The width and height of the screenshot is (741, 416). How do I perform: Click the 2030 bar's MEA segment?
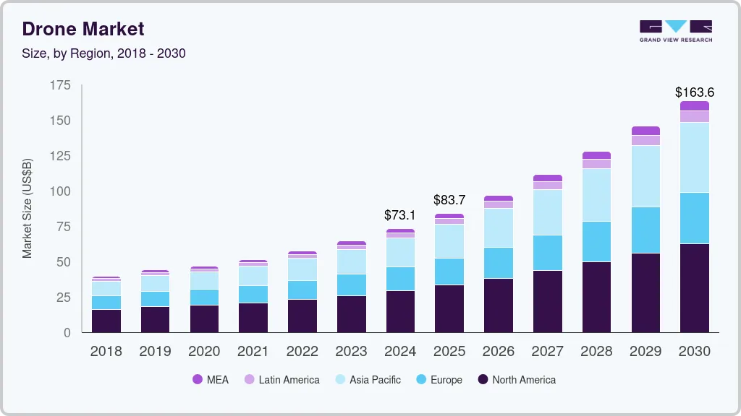695,105
